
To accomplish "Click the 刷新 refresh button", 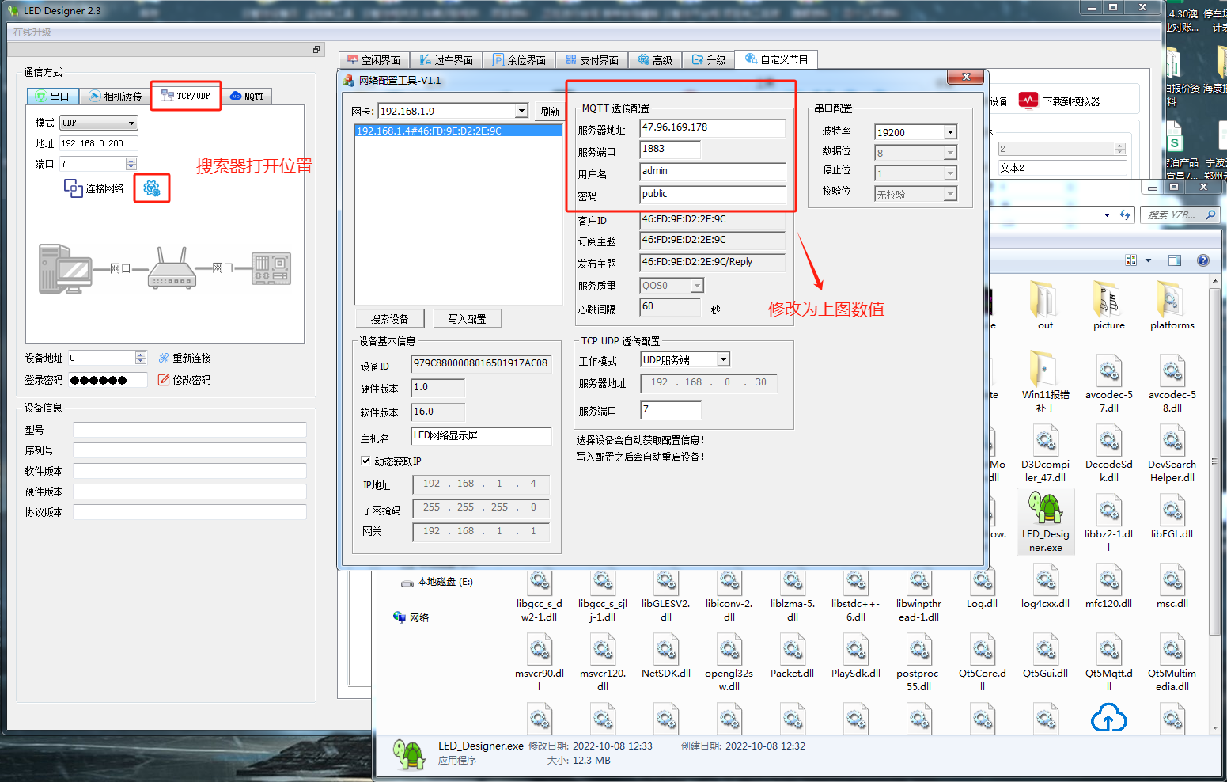I will tap(550, 112).
